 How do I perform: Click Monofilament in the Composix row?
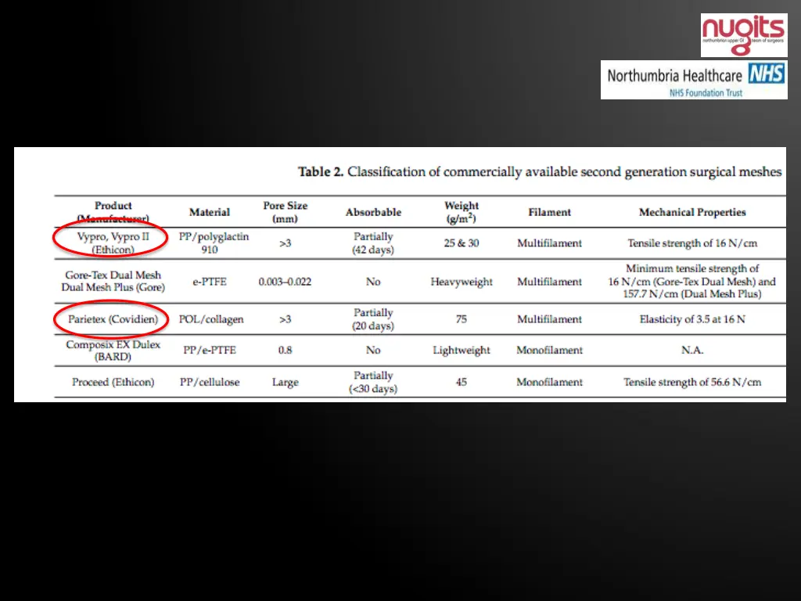coord(549,351)
